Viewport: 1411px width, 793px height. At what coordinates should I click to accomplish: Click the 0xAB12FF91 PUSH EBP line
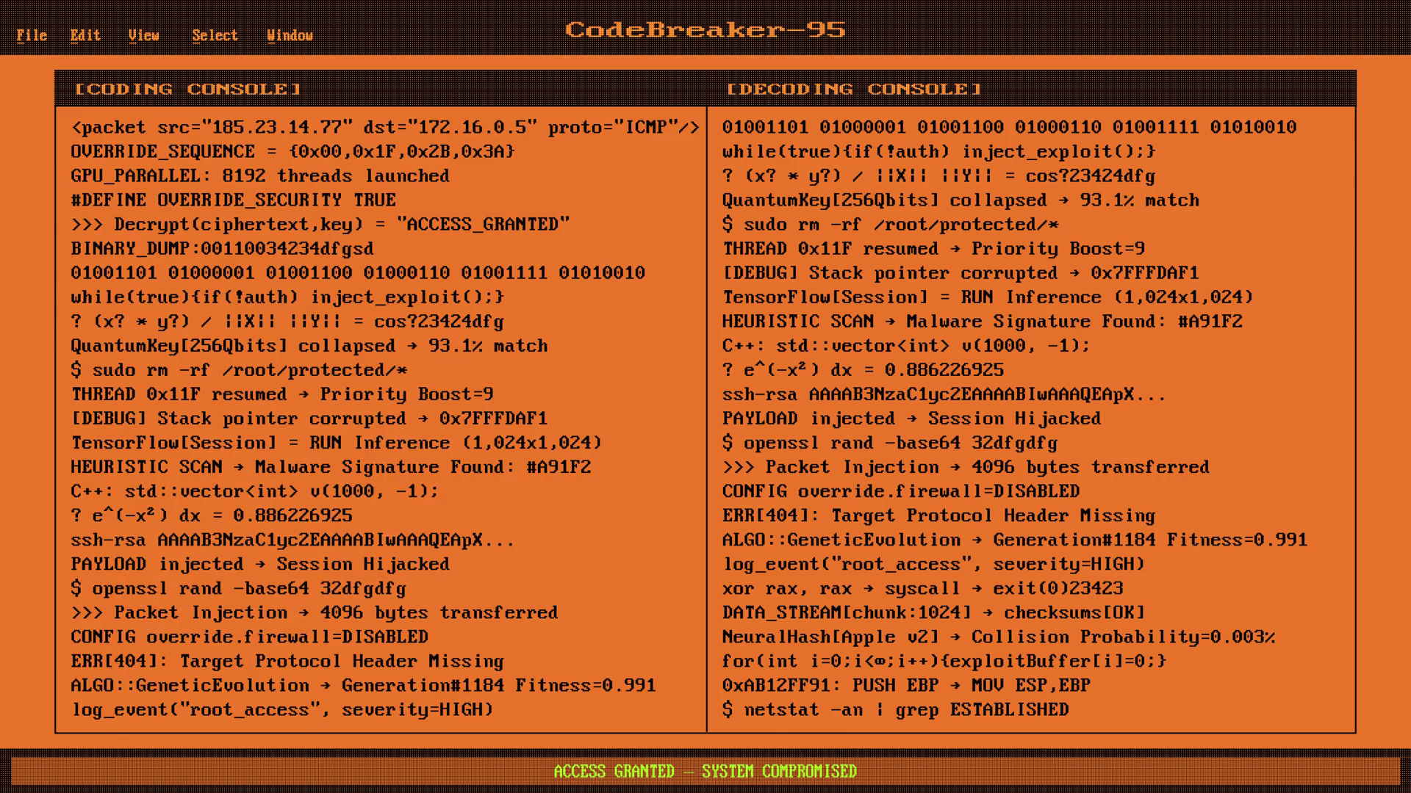[905, 685]
